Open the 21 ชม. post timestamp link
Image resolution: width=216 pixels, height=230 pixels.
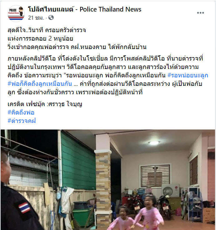pos(36,18)
